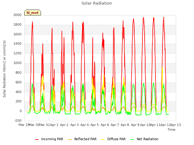Viewport: 194px width, 145px height.
Task: Select the Reflected PAR legend label
Action: click(x=85, y=139)
